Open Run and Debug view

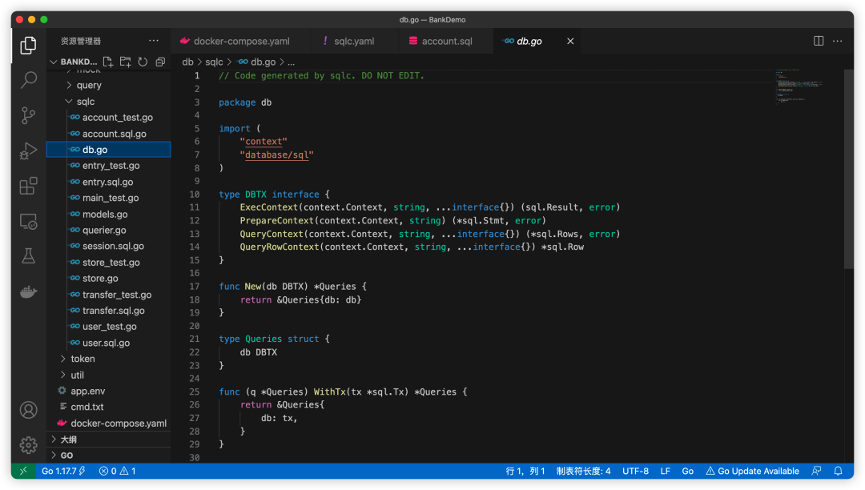pos(28,151)
